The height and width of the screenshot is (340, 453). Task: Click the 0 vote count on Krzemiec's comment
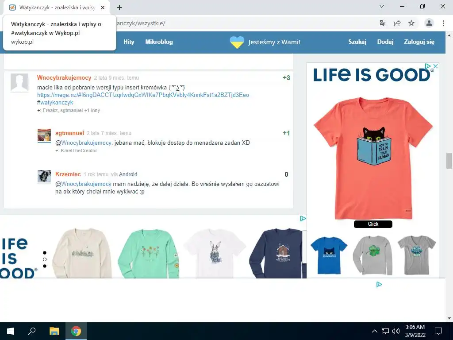(x=286, y=174)
